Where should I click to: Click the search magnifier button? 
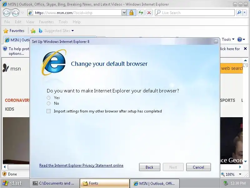(239, 13)
